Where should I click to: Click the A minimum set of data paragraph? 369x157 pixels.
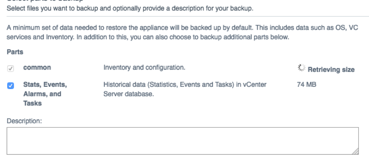click(x=182, y=32)
